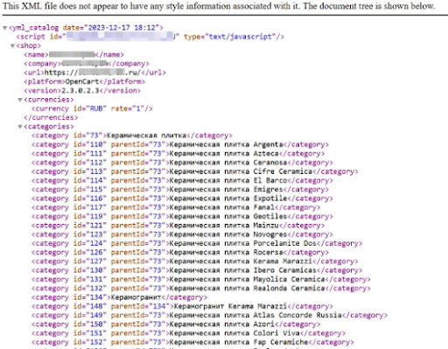The width and height of the screenshot is (448, 349).
Task: Collapse the shop node
Action: coord(12,45)
